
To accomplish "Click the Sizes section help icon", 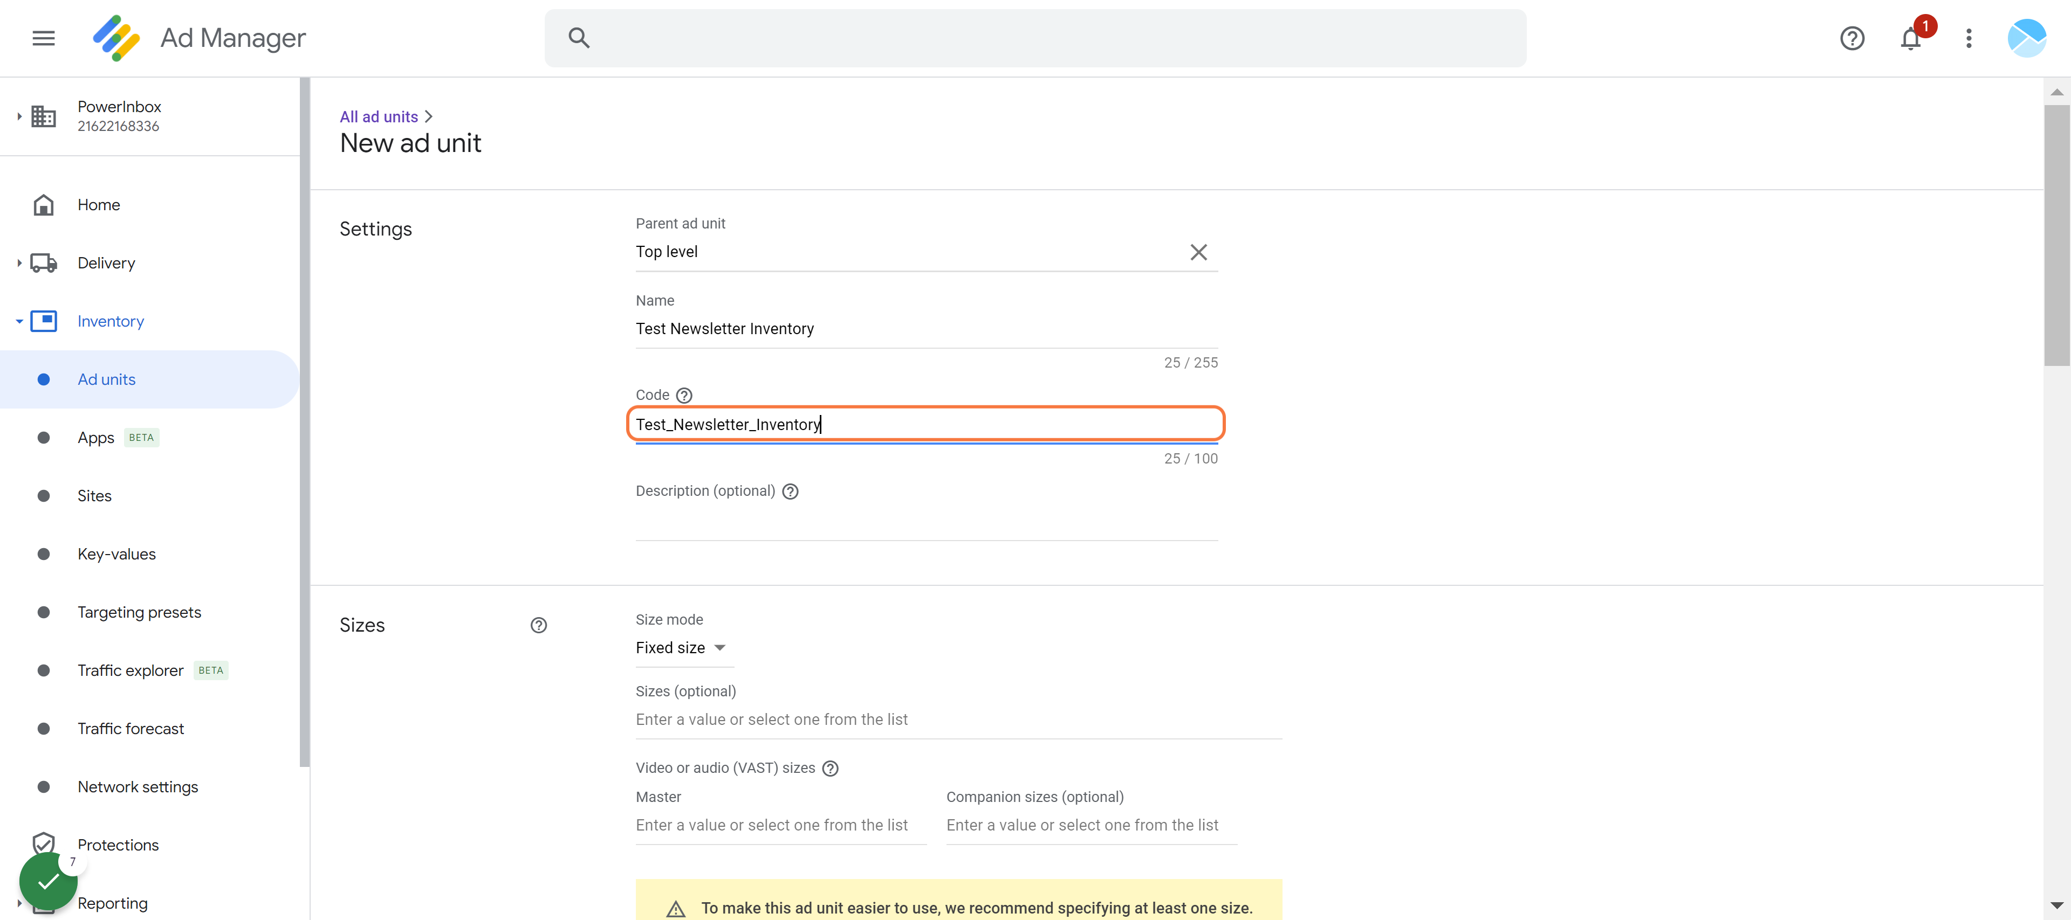I will click(539, 625).
